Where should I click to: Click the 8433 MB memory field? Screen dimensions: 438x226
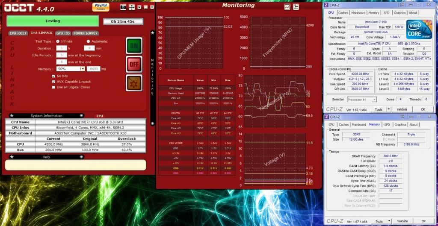(94, 69)
